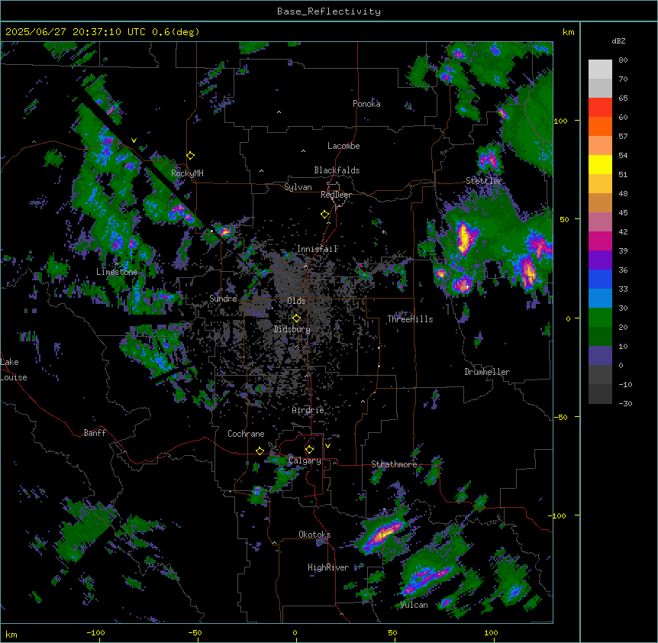Image resolution: width=658 pixels, height=643 pixels.
Task: Click the white asterisk marker above Limestone
Action: [x=117, y=264]
